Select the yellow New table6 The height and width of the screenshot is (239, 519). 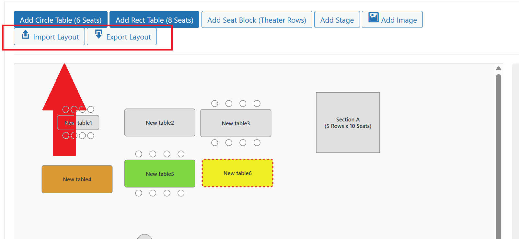point(237,173)
